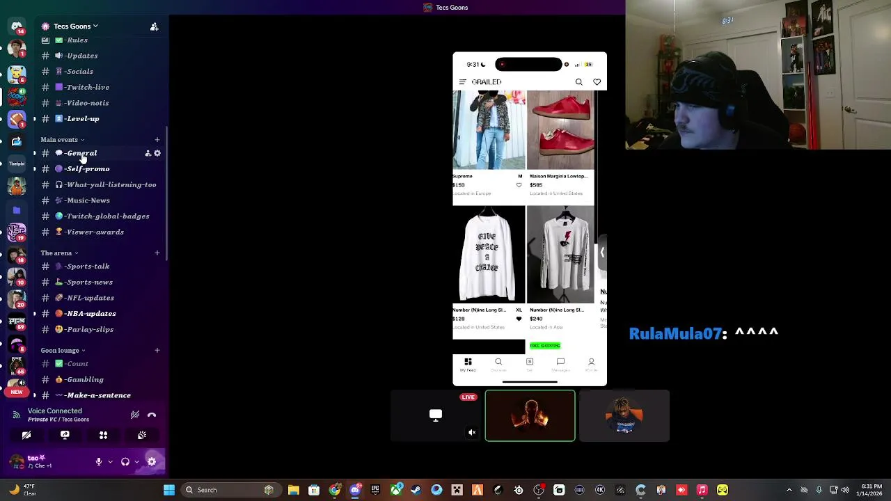Click the Grailed hamburger menu icon in stream

pos(462,82)
